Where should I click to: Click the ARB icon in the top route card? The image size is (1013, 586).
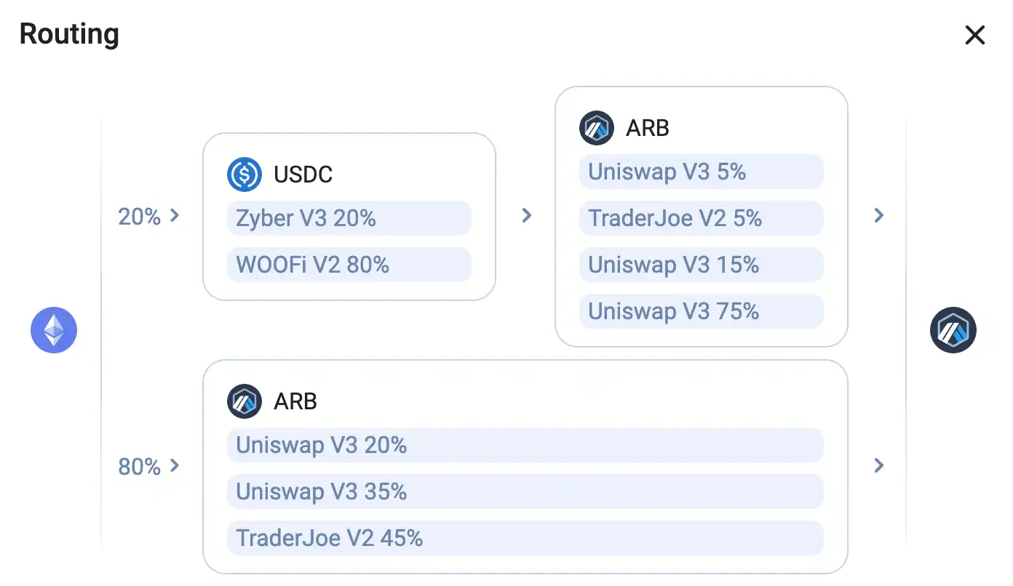[x=596, y=128]
